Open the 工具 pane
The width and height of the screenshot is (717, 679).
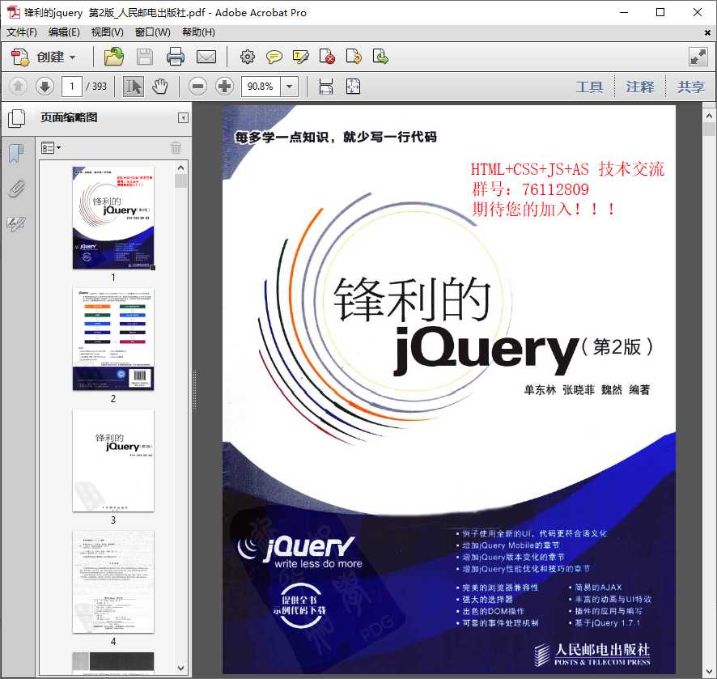point(589,87)
